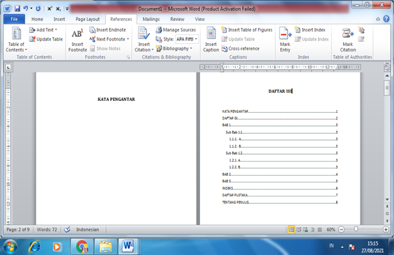Viewport: 394px width, 255px height.
Task: Go to next page button
Action: [x=387, y=221]
